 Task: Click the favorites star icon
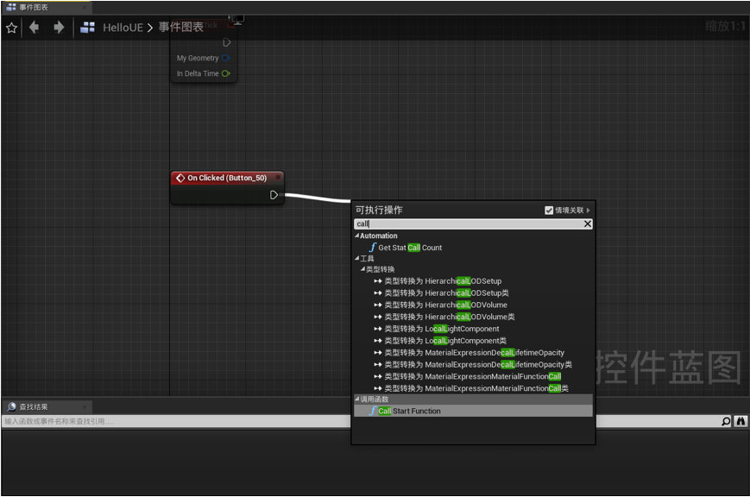pos(11,28)
